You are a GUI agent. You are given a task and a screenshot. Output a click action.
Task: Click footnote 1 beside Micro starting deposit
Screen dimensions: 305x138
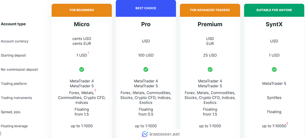pos(88,53)
